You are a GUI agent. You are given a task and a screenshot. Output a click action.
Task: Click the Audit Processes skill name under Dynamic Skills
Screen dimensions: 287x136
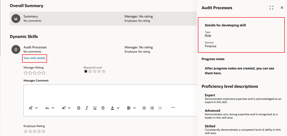pos(35,47)
